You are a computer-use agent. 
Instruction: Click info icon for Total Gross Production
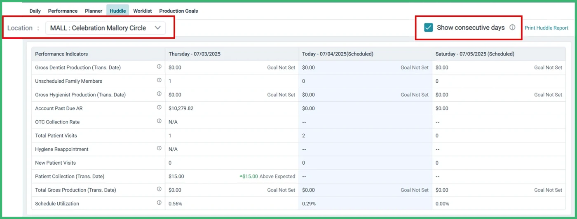[x=159, y=189]
